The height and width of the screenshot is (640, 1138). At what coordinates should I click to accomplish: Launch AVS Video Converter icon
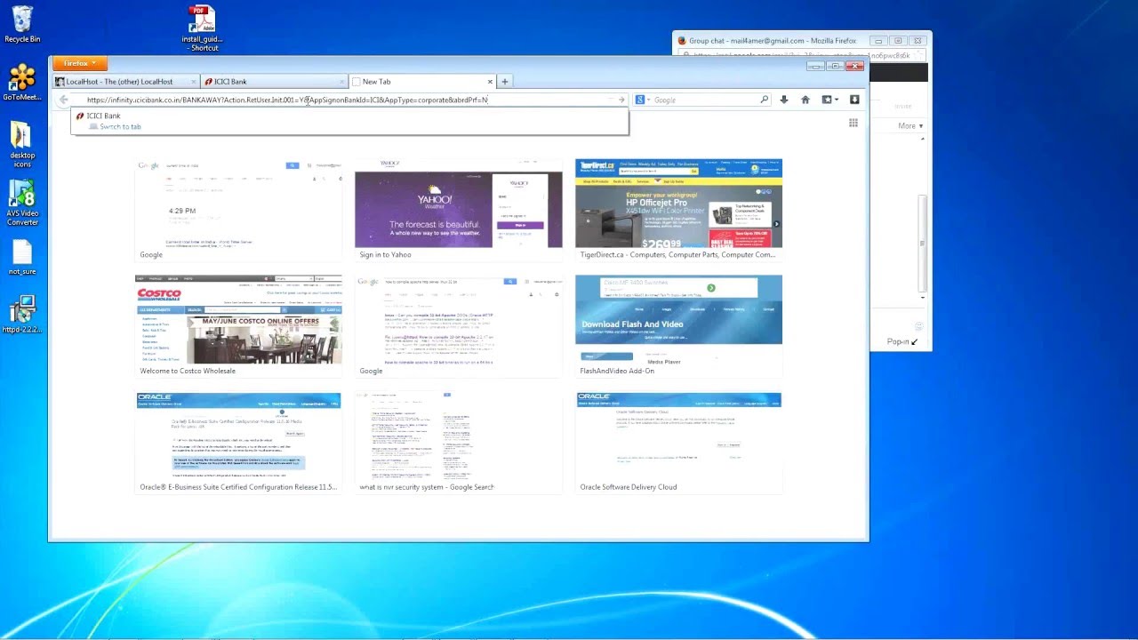[x=22, y=204]
